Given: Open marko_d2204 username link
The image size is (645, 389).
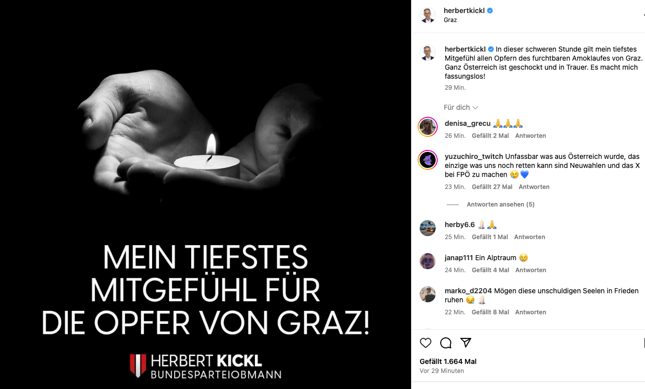Looking at the screenshot, I should tap(468, 291).
